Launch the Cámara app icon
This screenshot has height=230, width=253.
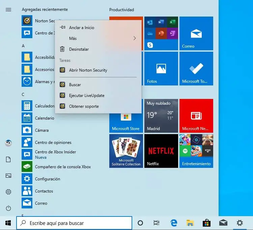[x=27, y=130]
